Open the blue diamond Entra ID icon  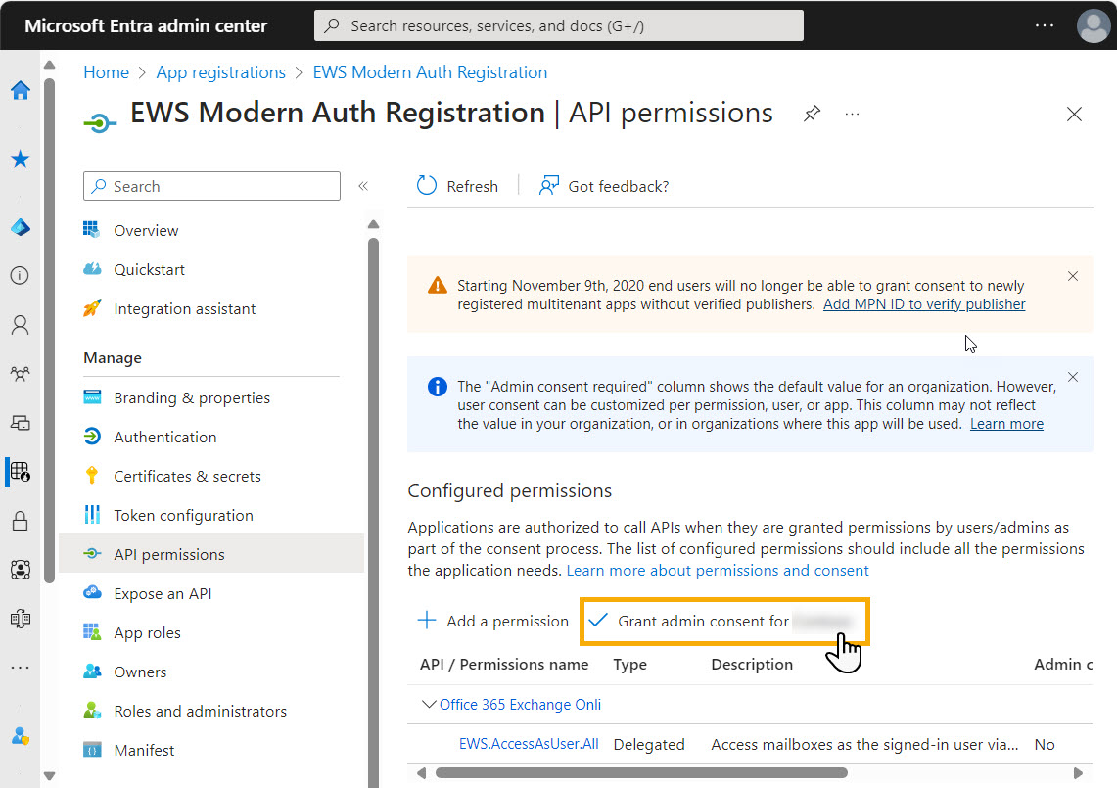(20, 227)
